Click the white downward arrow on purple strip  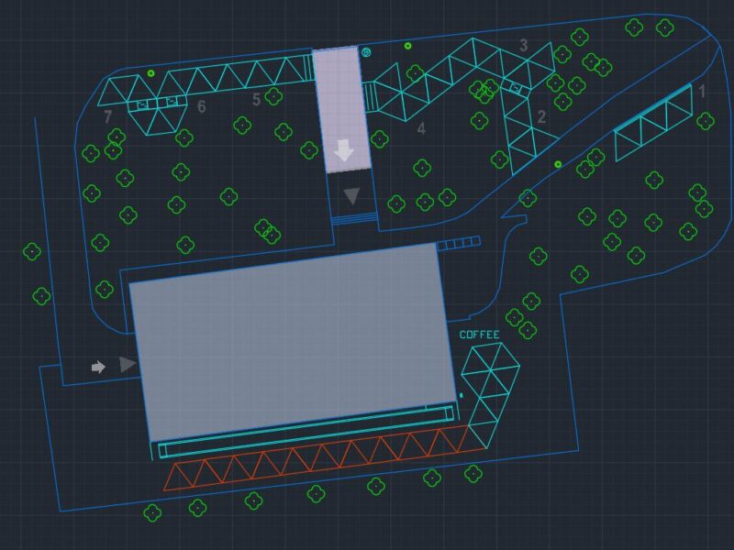(344, 149)
